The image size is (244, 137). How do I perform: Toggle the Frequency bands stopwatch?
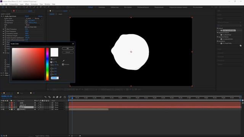[x=5, y=33]
